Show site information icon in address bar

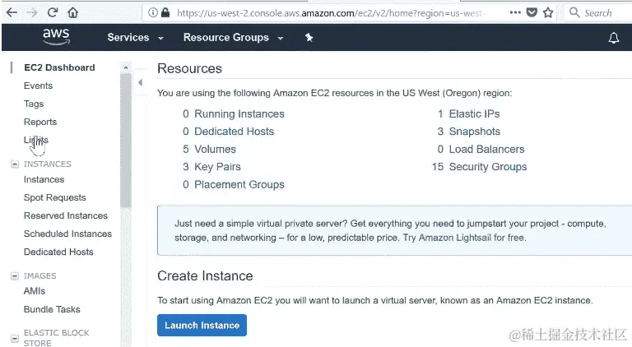coord(153,13)
